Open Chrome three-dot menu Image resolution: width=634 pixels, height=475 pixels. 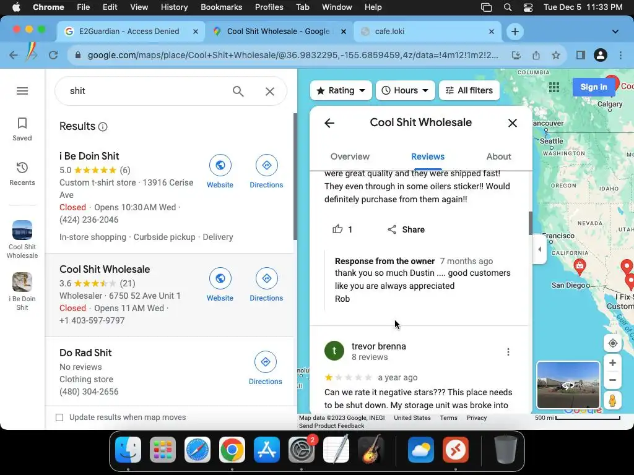620,55
